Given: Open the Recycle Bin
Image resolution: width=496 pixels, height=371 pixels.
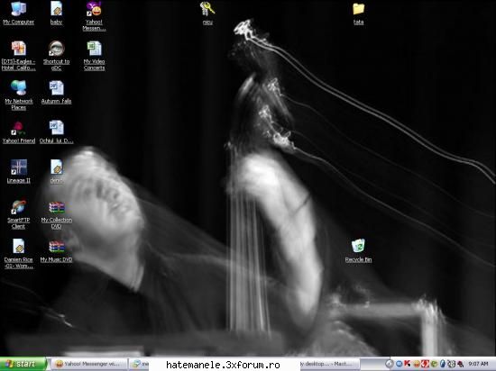Looking at the screenshot, I should [x=358, y=250].
